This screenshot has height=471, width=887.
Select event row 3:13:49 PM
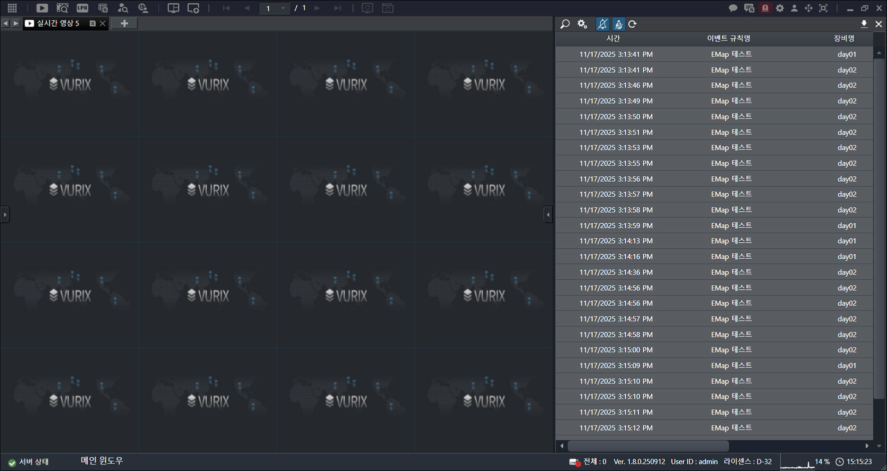click(x=714, y=101)
